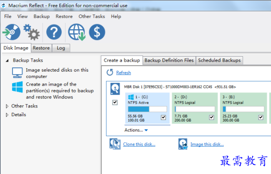The image size is (271, 174).
Task: Click the create backup disc toolbar icon
Action: point(11,32)
